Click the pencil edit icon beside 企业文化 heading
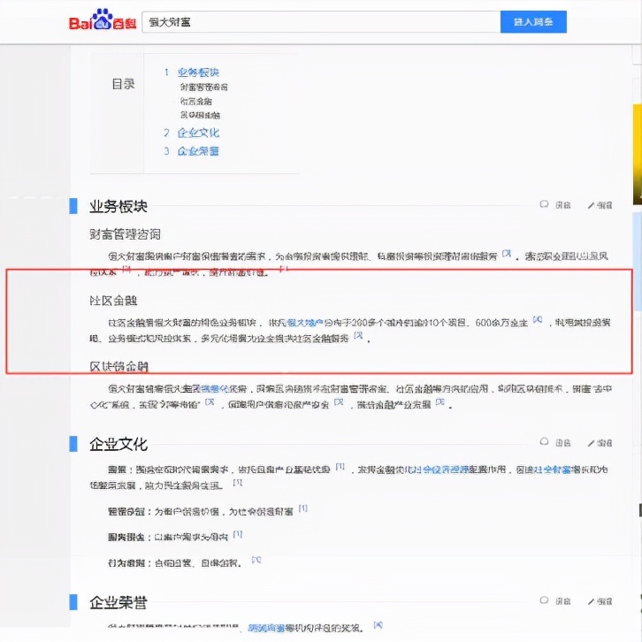This screenshot has height=642, width=642. pos(591,443)
